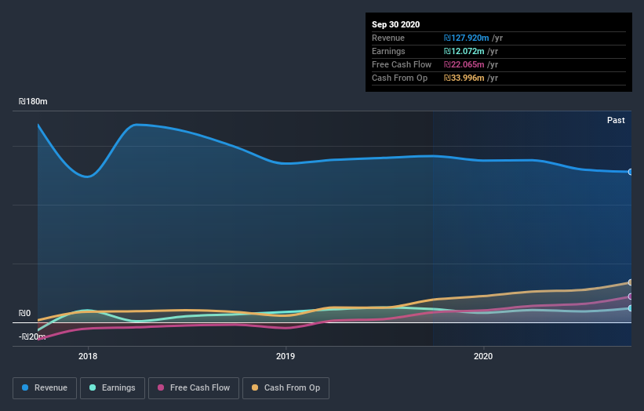Click the Free Cash Flow label in tooltip
This screenshot has height=411, width=644.
click(x=402, y=64)
